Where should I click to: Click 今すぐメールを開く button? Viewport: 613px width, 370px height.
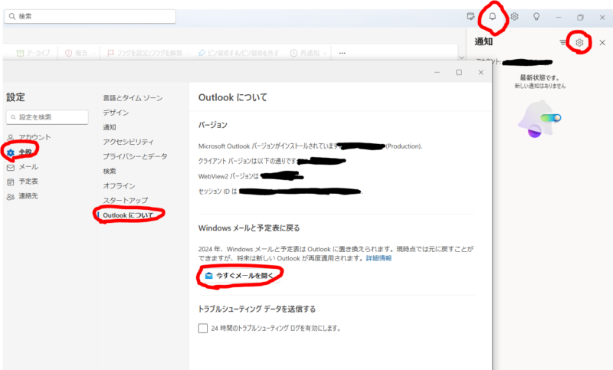239,276
